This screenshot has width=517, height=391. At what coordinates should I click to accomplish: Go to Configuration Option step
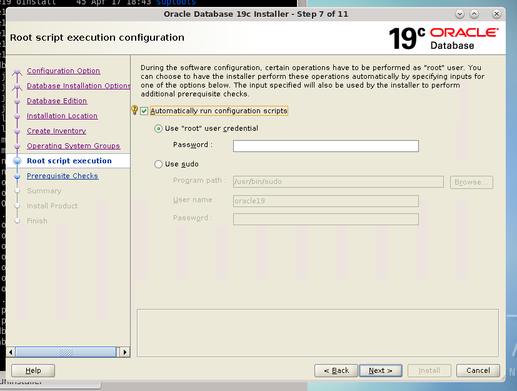click(64, 71)
